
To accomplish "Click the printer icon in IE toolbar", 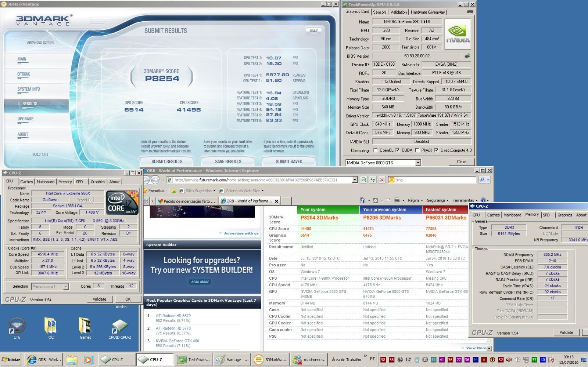I will [x=397, y=200].
